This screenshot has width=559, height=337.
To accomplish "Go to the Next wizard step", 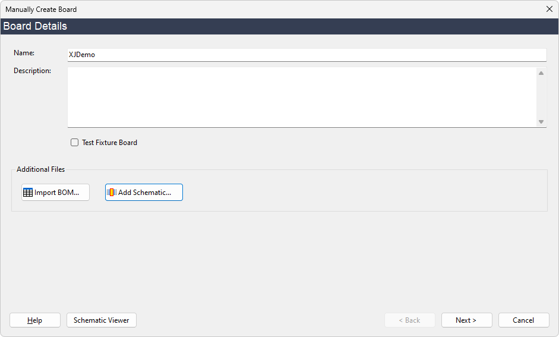I will click(466, 320).
